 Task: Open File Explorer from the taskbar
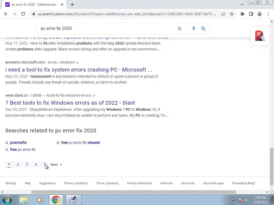(24, 200)
